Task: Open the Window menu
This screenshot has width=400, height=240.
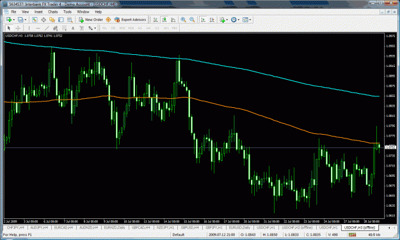Action: coord(83,11)
